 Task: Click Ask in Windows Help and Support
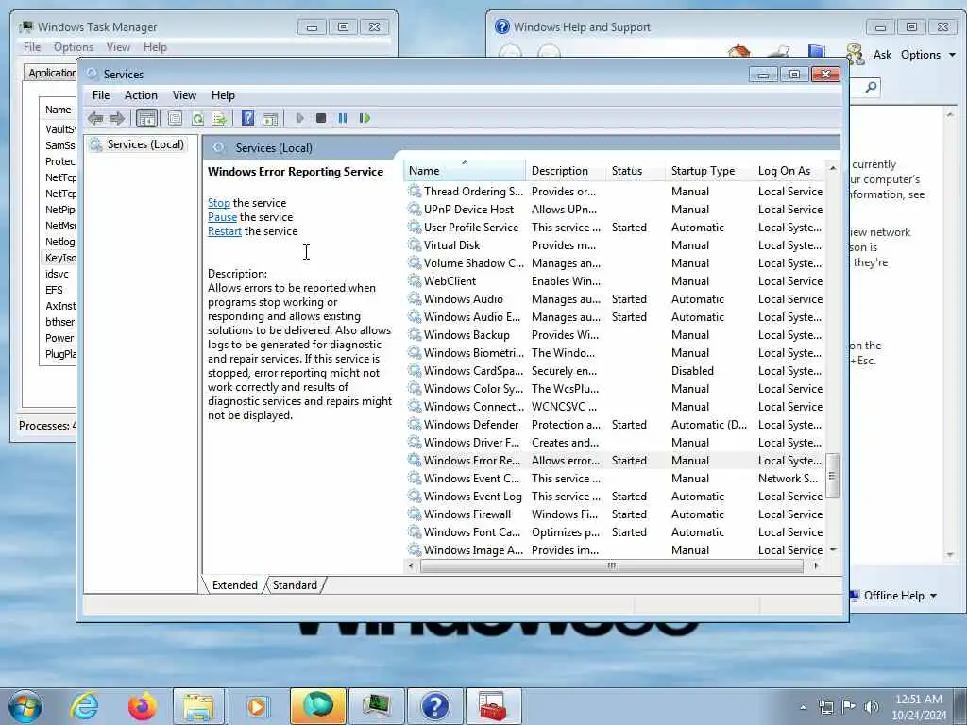point(882,55)
